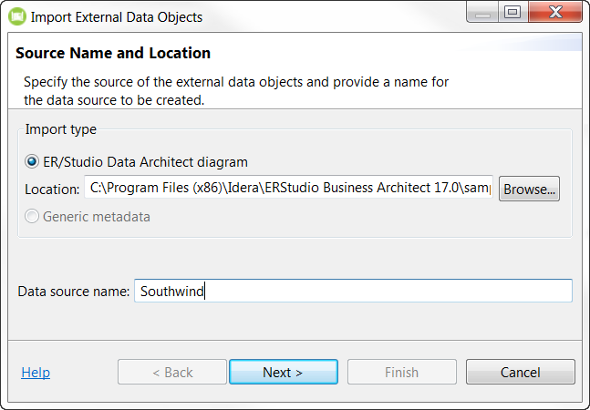The height and width of the screenshot is (410, 590).
Task: Go to previous step with Back
Action: click(172, 372)
